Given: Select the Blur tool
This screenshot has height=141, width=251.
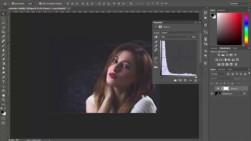Looking at the screenshot, I should click(x=3, y=68).
